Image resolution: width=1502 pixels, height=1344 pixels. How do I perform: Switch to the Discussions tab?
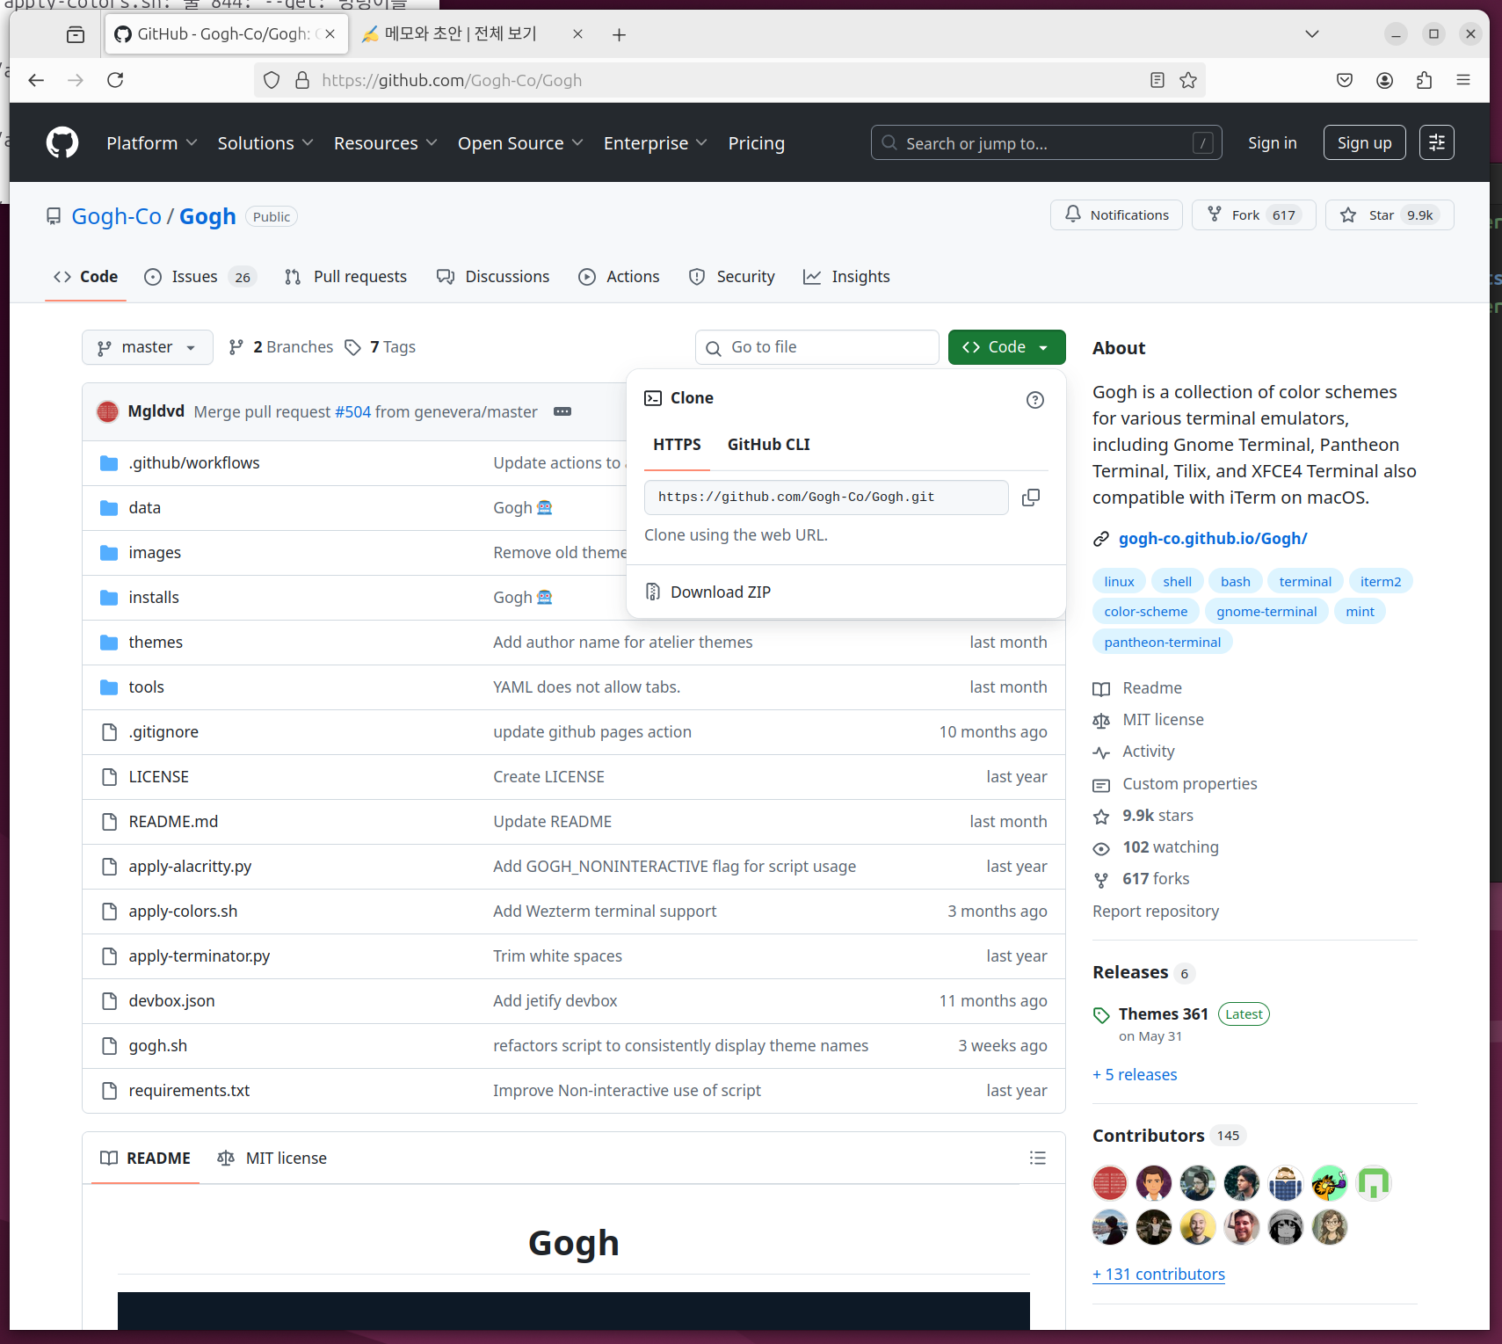point(493,277)
